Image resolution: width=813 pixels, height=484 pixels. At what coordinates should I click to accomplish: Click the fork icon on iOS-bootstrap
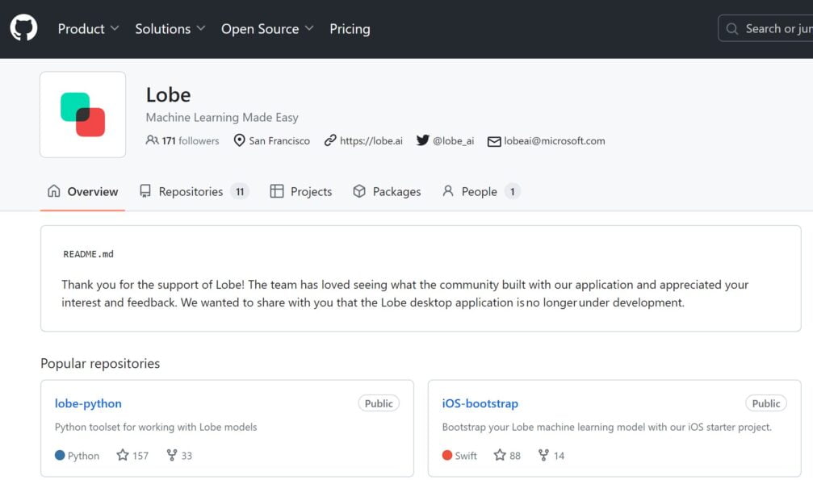[x=543, y=455]
